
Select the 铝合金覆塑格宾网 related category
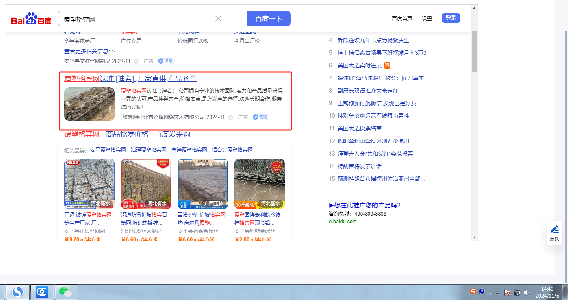tap(232, 150)
